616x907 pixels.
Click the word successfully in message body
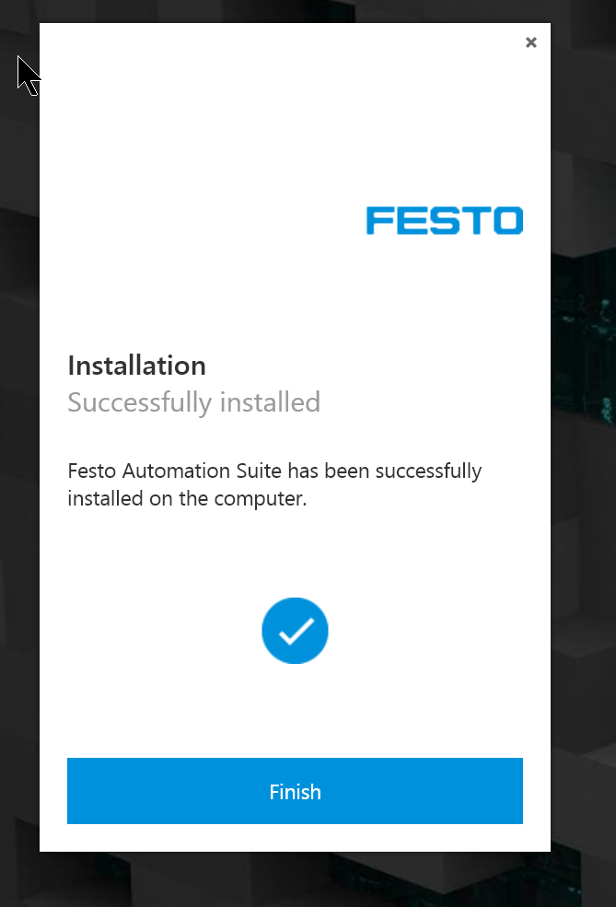pyautogui.click(x=428, y=471)
